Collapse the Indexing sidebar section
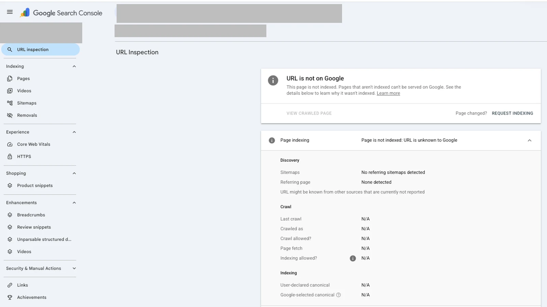Screen dimensions: 547x307 click(x=74, y=67)
